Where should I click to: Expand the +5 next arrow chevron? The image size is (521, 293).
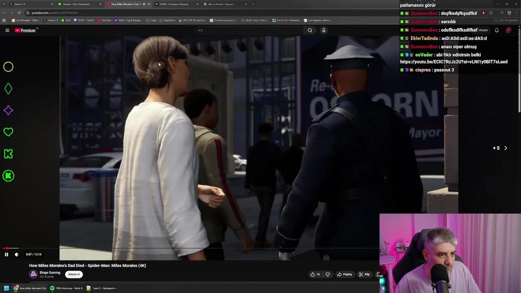point(506,148)
